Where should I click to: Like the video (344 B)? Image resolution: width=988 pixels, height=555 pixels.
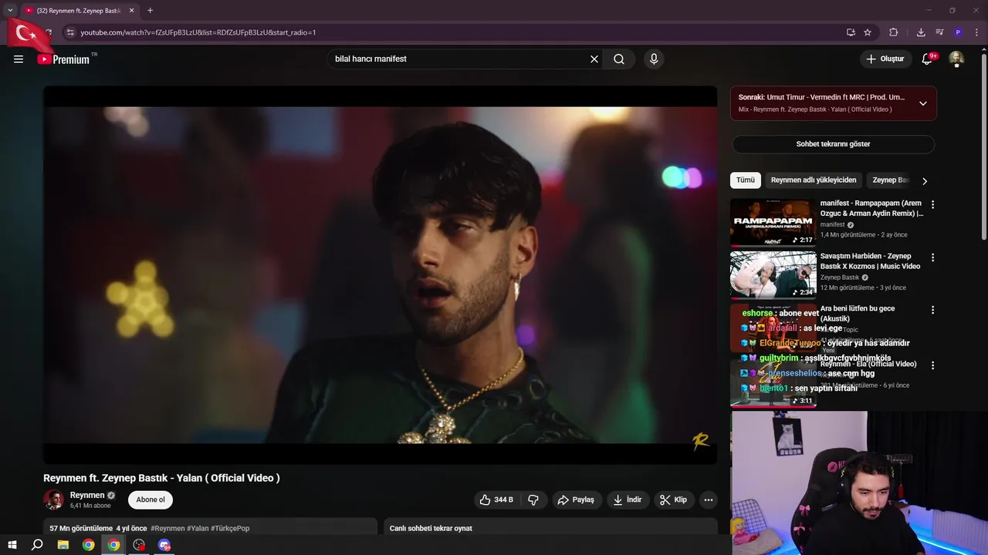pos(496,499)
